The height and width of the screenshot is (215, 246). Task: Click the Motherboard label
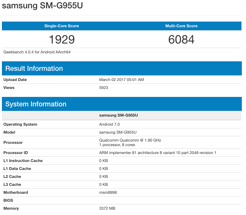click(16, 192)
